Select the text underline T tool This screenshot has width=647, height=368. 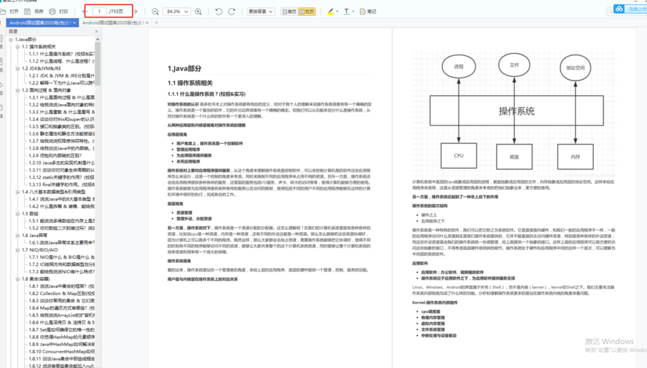346,12
